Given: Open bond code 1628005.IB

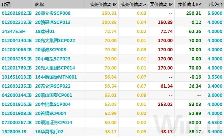Looking at the screenshot, I should (x=14, y=132).
